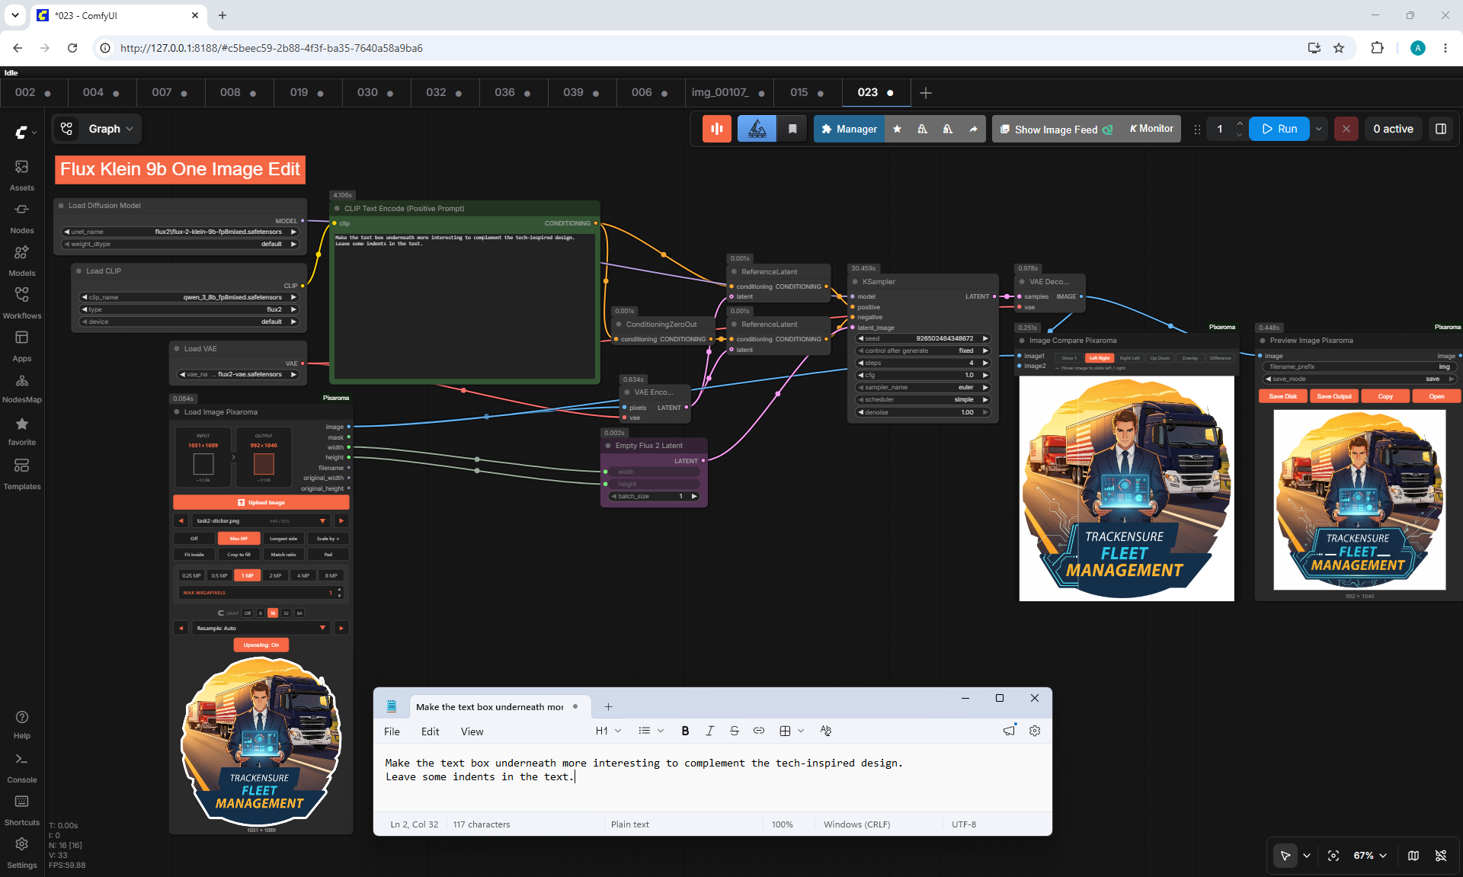Image resolution: width=1463 pixels, height=877 pixels.
Task: Switch to the 002 workflow tab
Action: [34, 92]
